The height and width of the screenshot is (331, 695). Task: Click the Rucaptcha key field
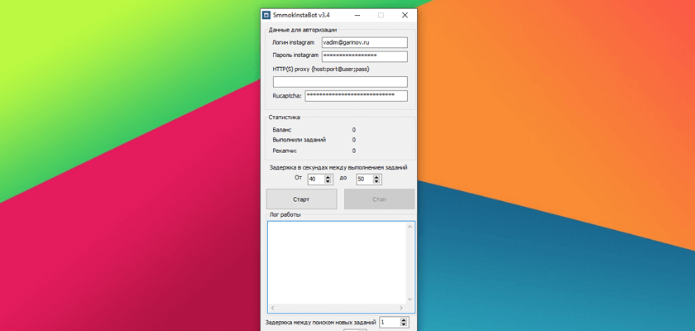356,96
